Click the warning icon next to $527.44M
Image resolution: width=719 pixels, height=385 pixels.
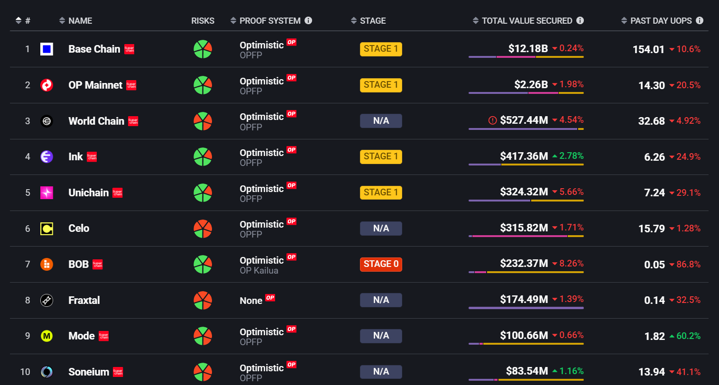click(x=492, y=120)
